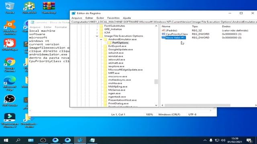The image size is (257, 144).
Task: Open the DriverHub desktop icon
Action: pyautogui.click(x=29, y=8)
